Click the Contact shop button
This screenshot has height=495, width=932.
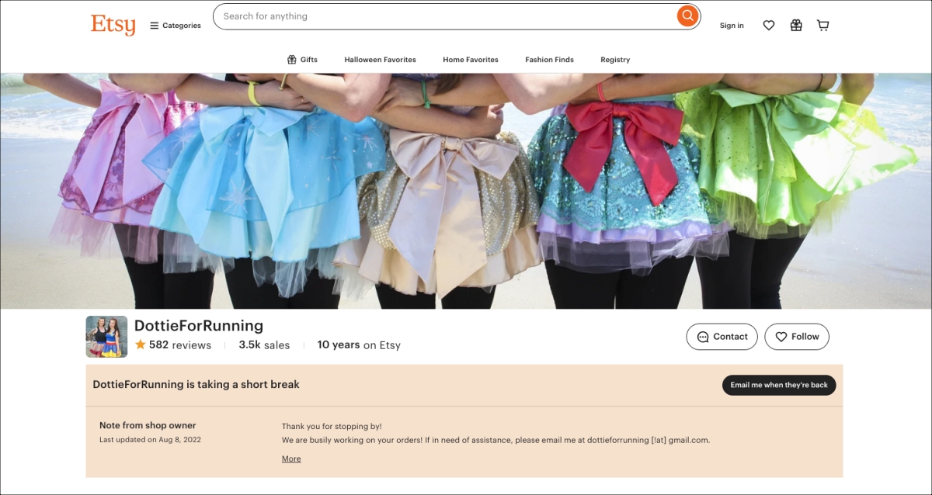pos(722,337)
